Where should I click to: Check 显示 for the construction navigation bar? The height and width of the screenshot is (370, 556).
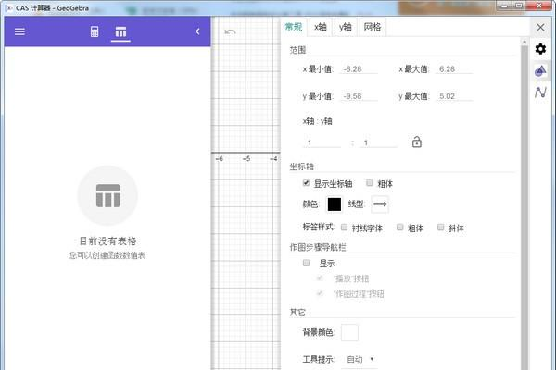point(307,263)
